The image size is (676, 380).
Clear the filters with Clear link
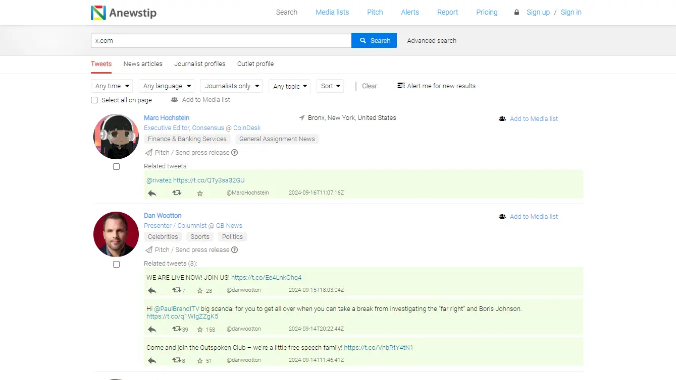coord(370,86)
